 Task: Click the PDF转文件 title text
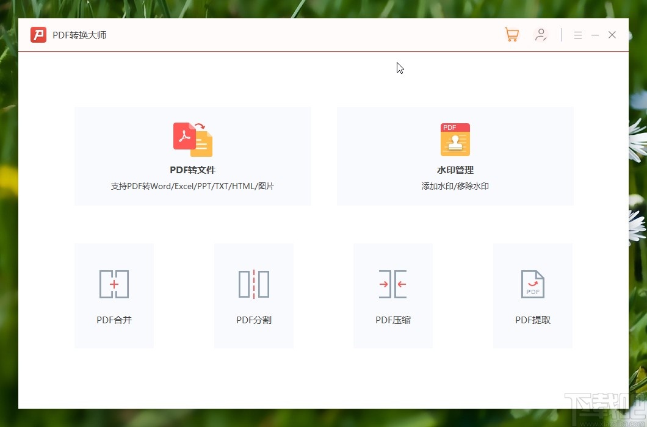(192, 170)
